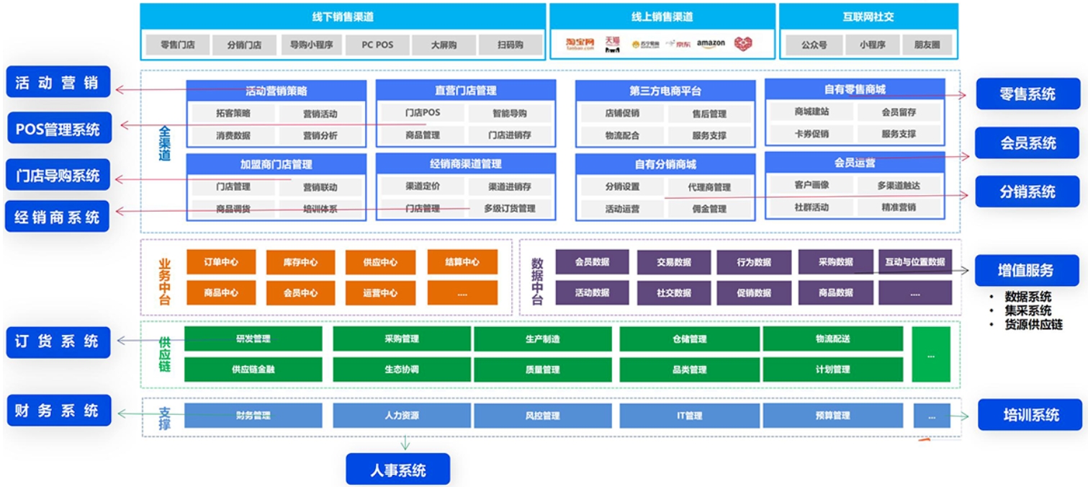Click the 零售系统 blue box

coord(1028,94)
